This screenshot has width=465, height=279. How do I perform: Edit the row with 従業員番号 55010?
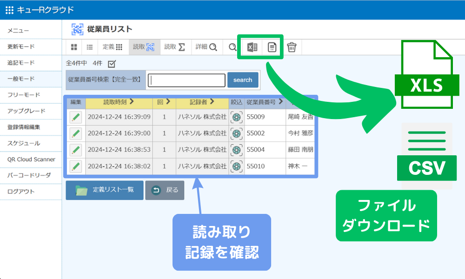click(x=76, y=166)
